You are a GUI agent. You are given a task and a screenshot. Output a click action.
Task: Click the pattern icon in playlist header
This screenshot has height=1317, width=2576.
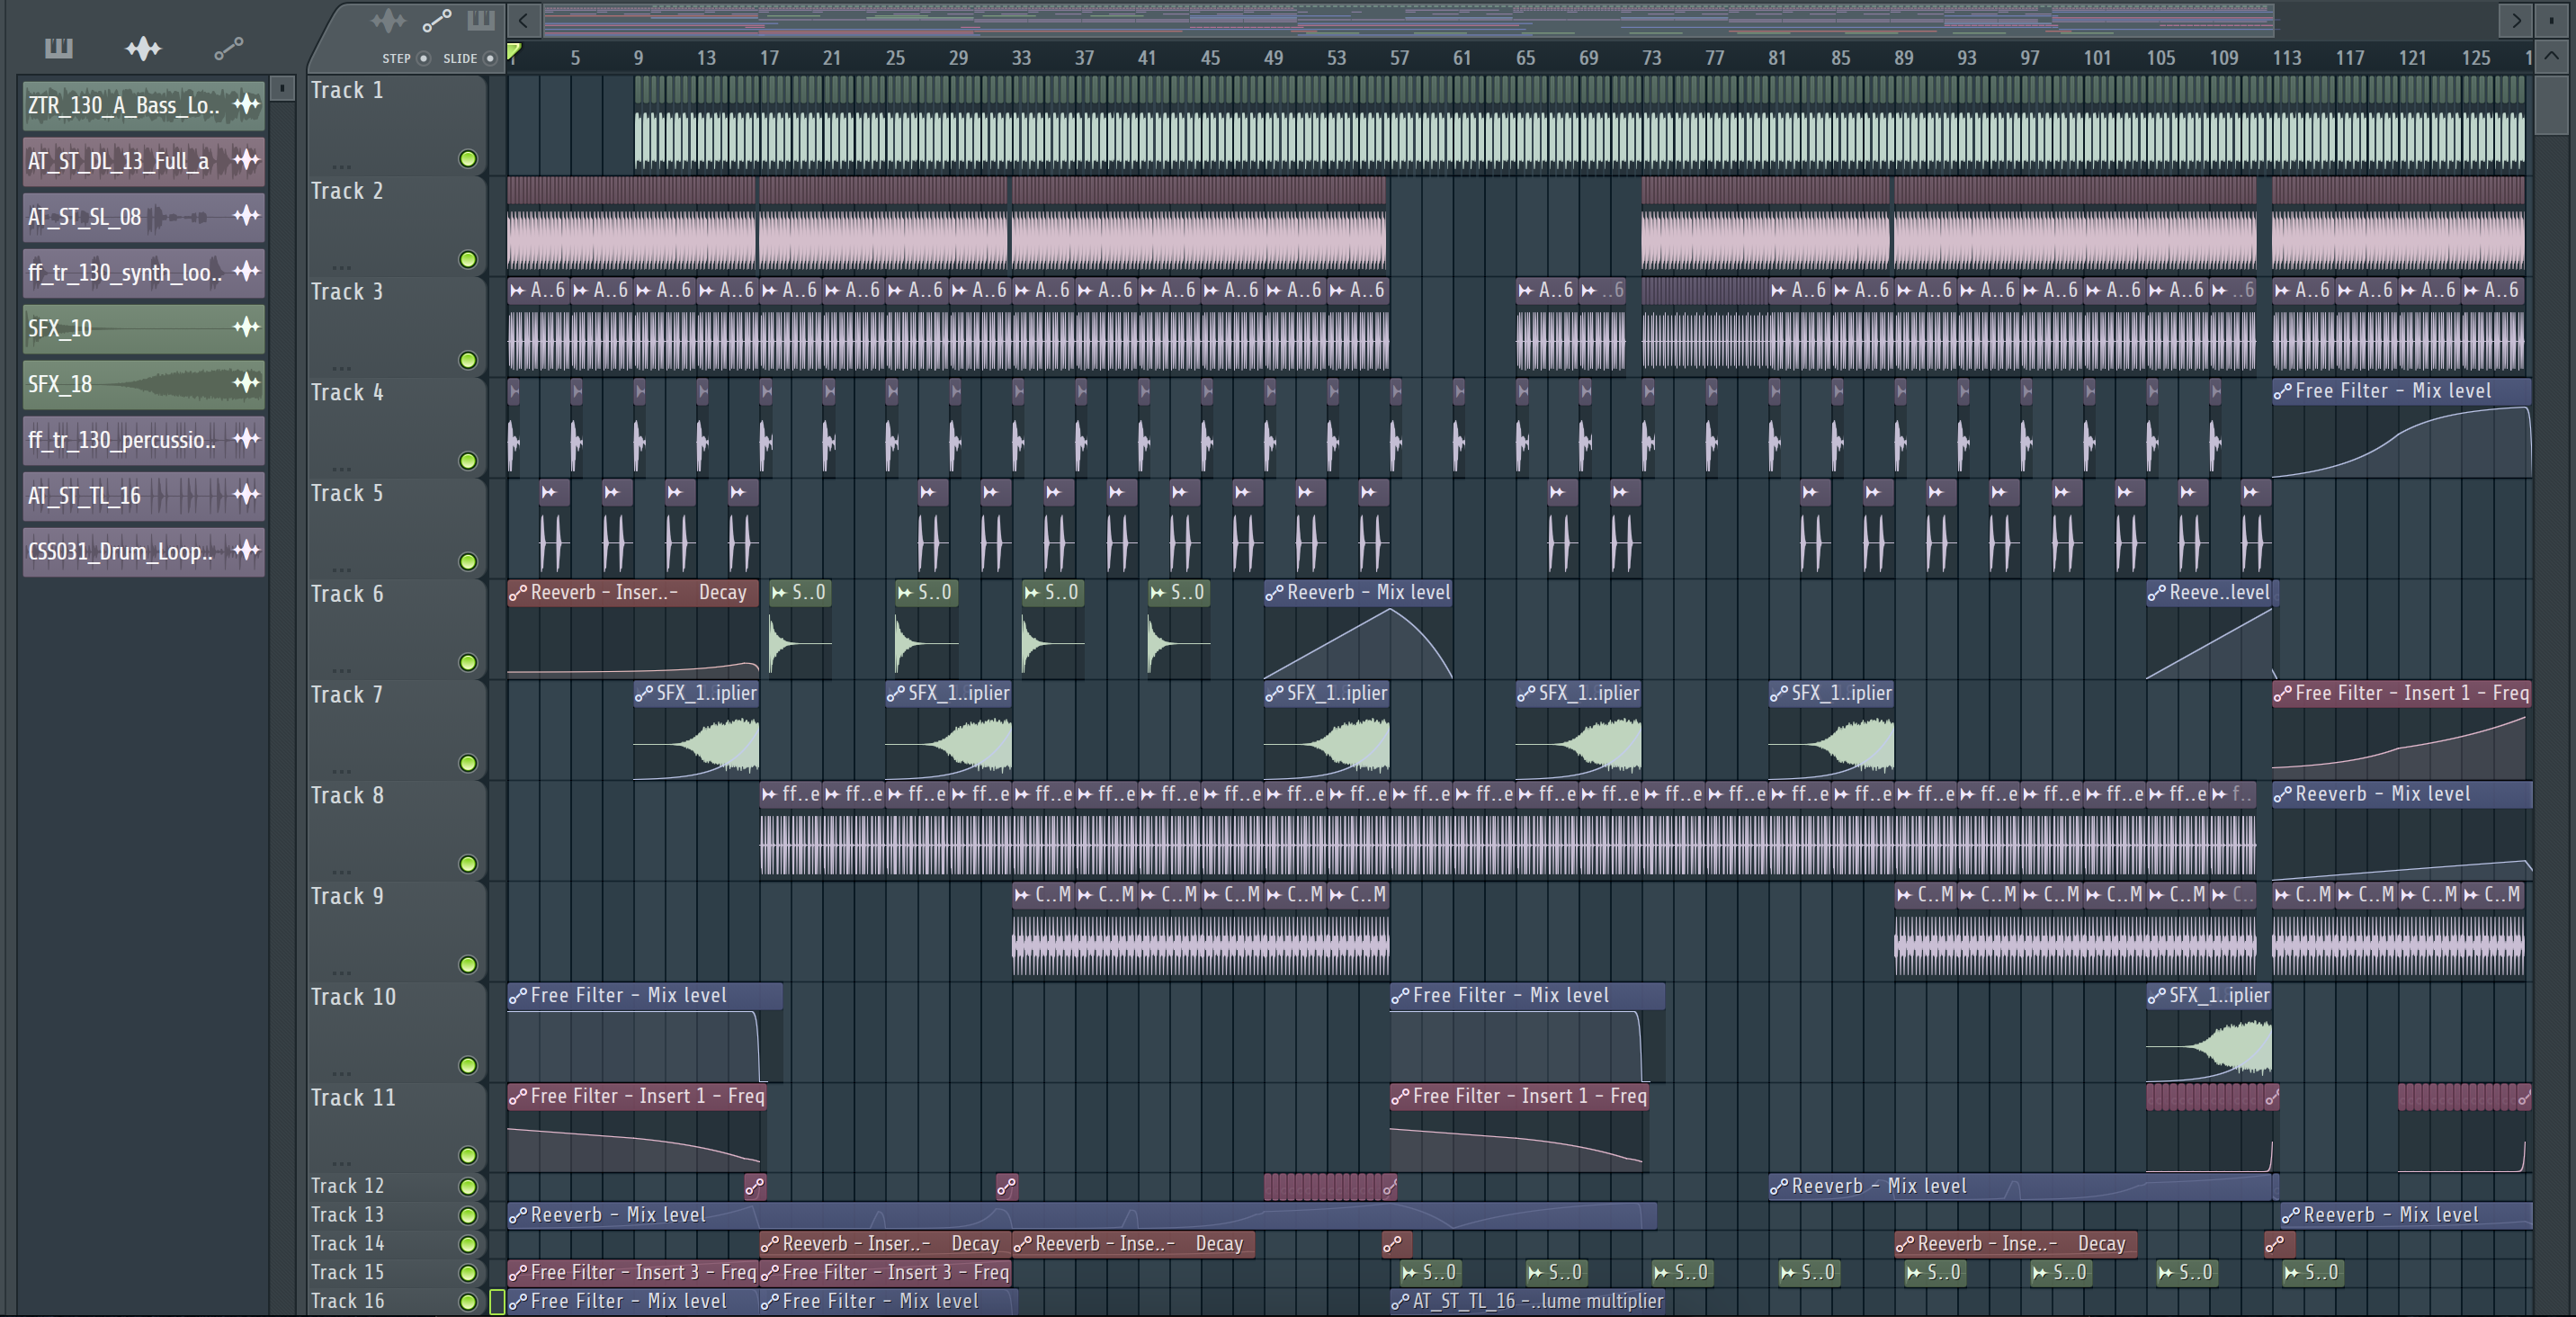pos(481,20)
